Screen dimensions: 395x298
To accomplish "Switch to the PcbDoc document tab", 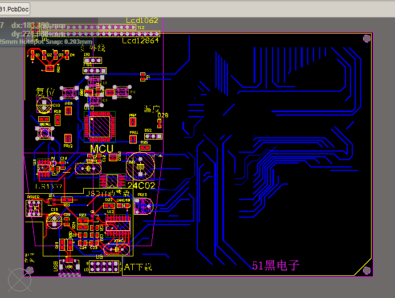I will 15,9.
